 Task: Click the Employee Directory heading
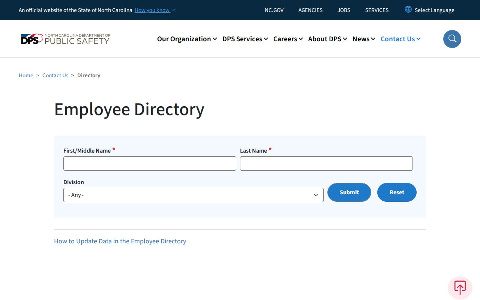pyautogui.click(x=129, y=109)
